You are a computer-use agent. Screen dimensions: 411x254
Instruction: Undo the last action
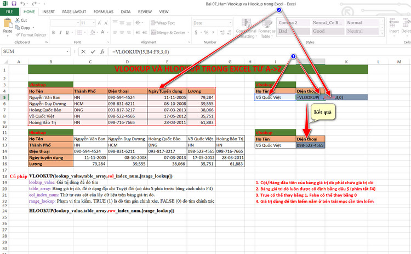click(23, 4)
